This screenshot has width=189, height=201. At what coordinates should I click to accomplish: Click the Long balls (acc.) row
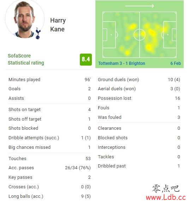click(49, 196)
